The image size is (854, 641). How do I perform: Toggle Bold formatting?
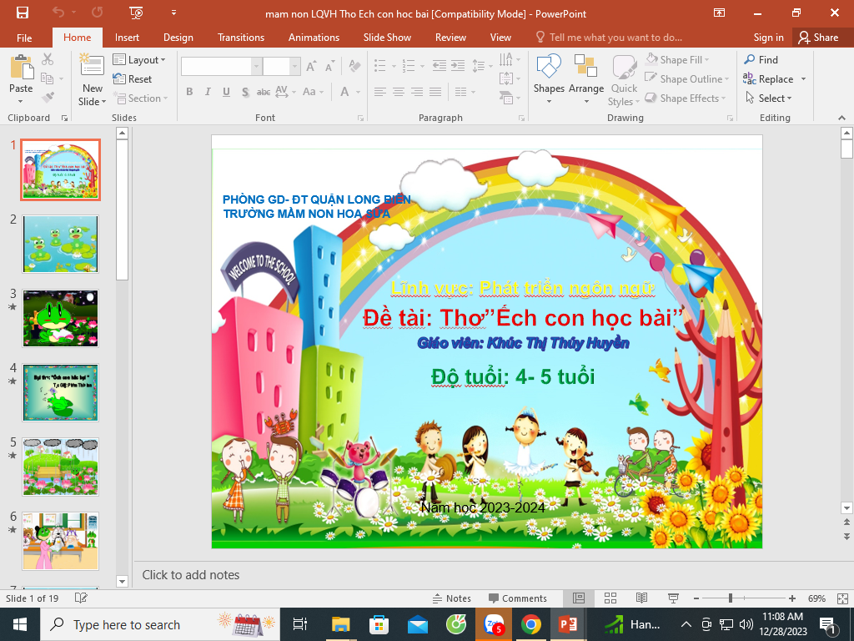pyautogui.click(x=189, y=92)
